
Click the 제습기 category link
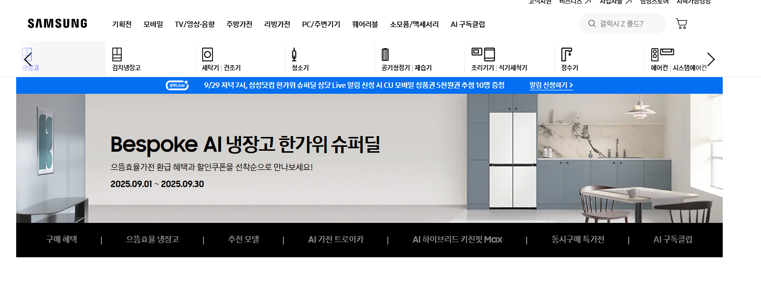[423, 68]
